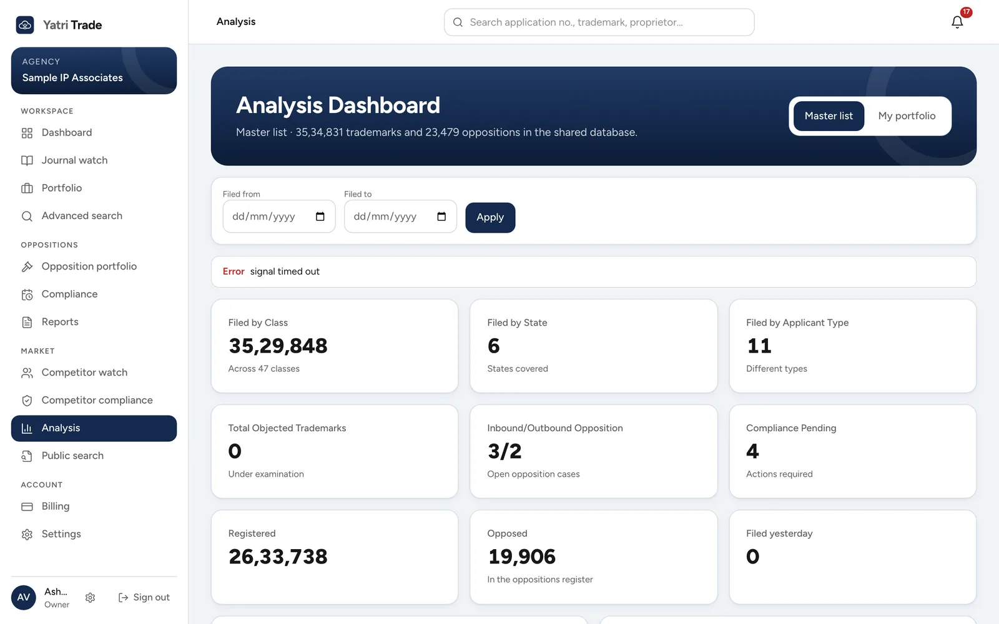Open the Compliance Pending card
Screen dimensions: 999x624
(x=852, y=452)
